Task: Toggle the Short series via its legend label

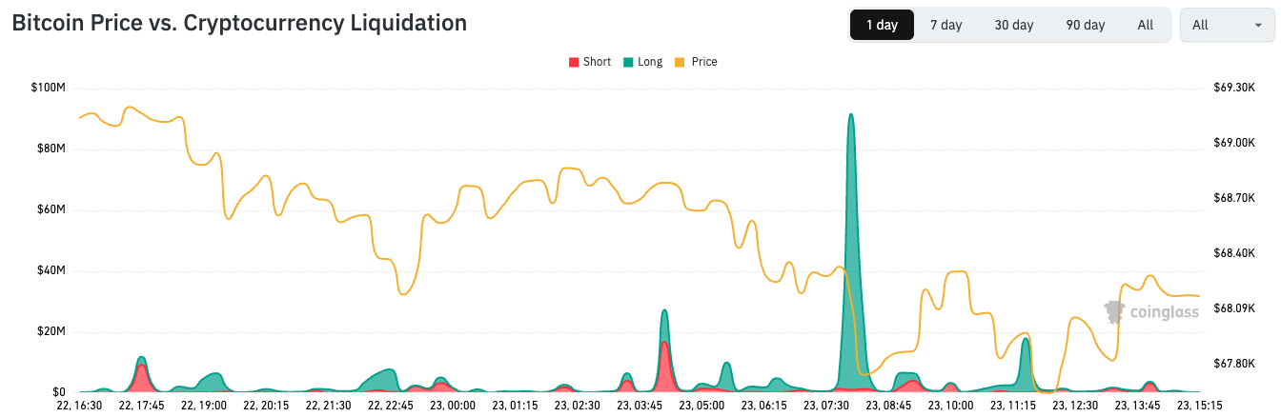Action: coord(597,62)
